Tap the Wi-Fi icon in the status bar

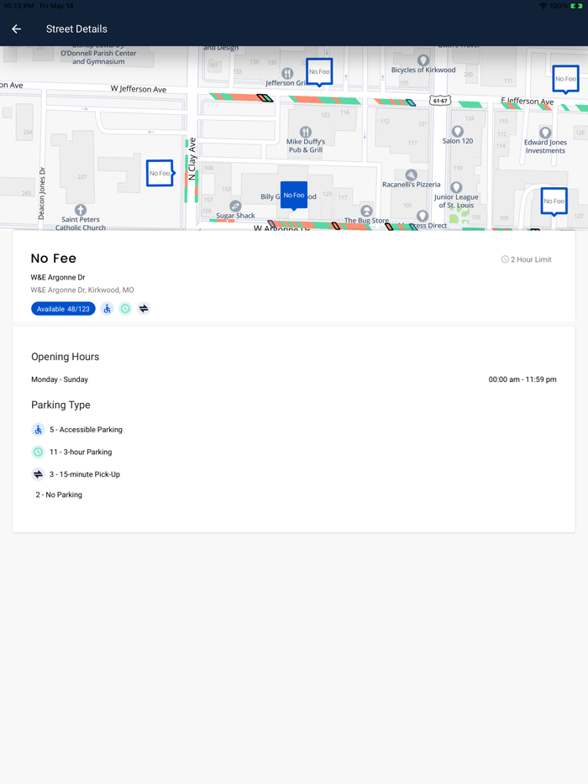(543, 6)
